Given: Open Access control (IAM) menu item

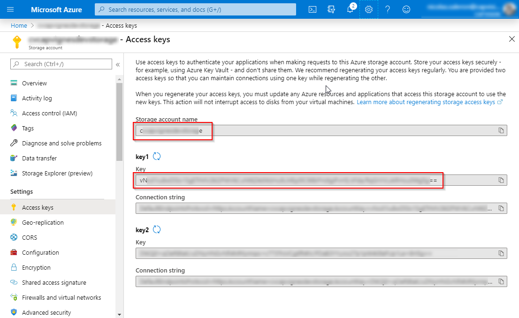Looking at the screenshot, I should click(50, 113).
